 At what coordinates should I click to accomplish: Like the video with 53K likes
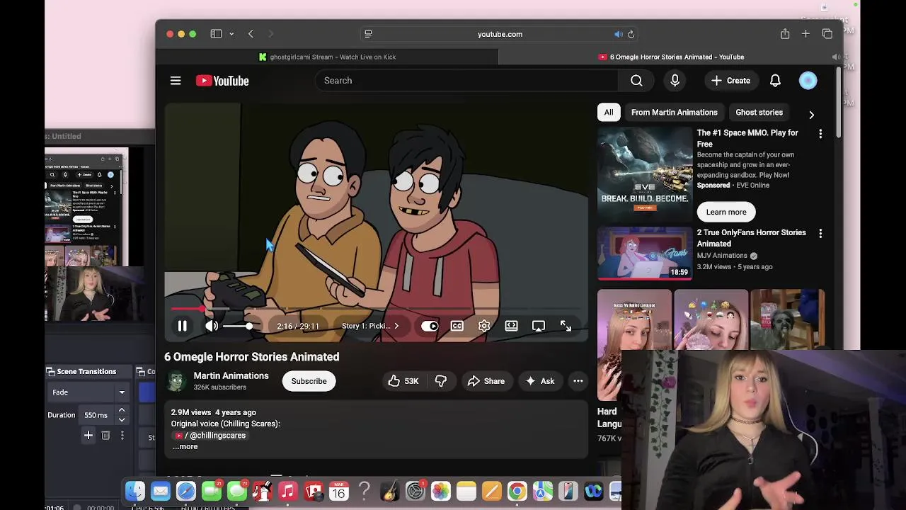point(403,381)
